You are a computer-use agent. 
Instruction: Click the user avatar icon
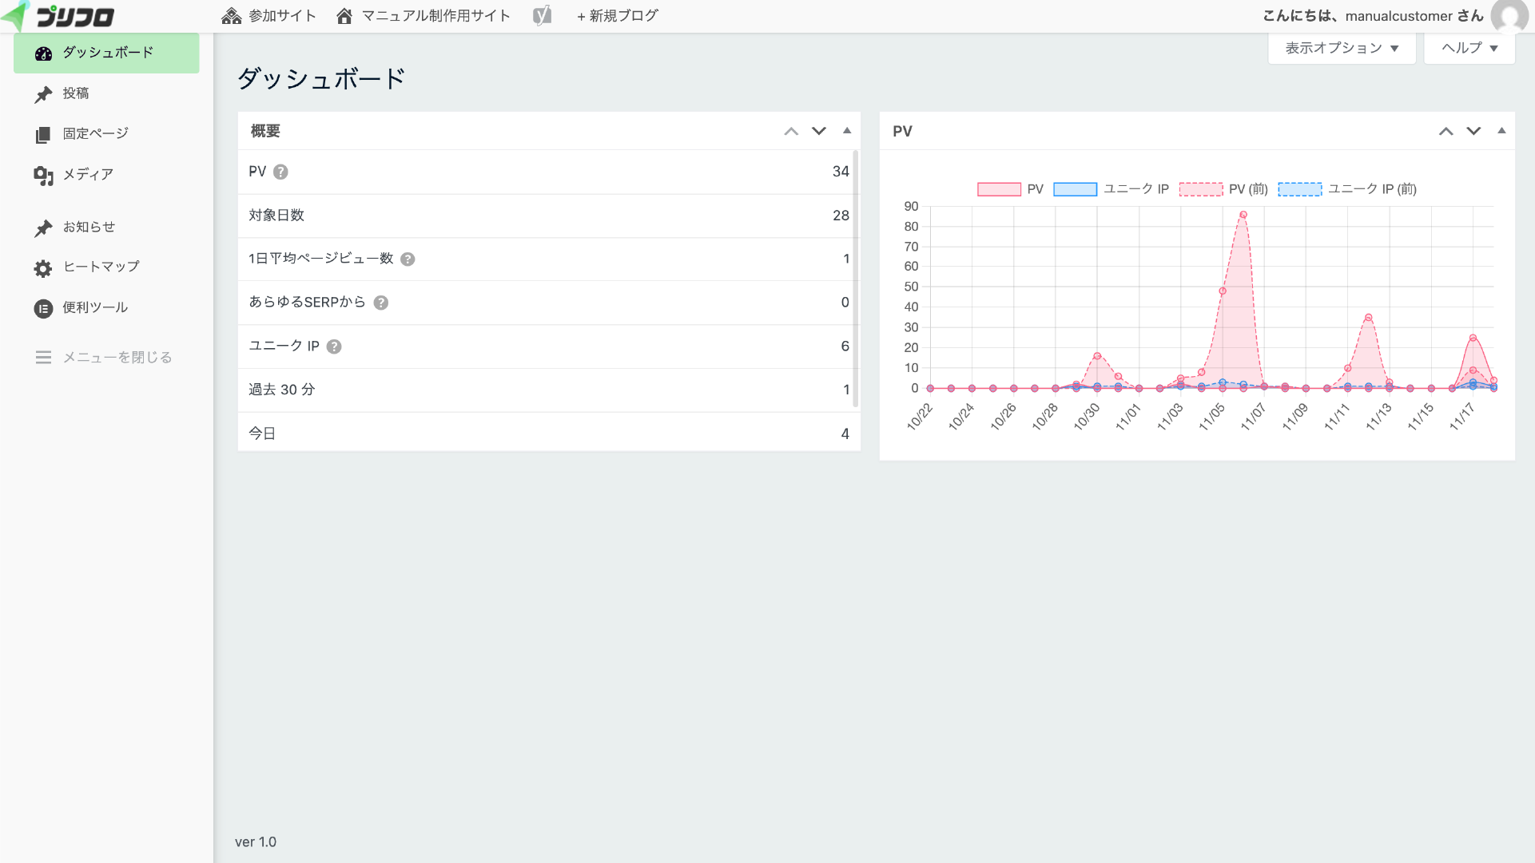pos(1509,16)
